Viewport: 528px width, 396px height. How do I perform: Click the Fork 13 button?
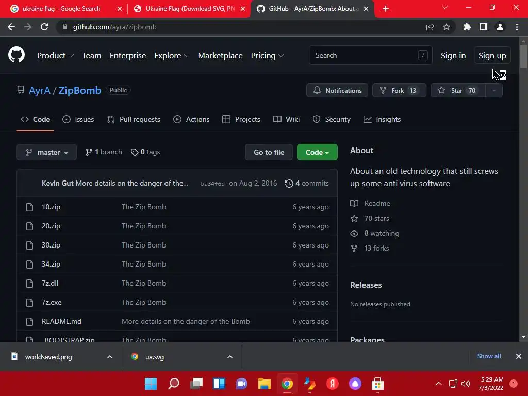[399, 90]
